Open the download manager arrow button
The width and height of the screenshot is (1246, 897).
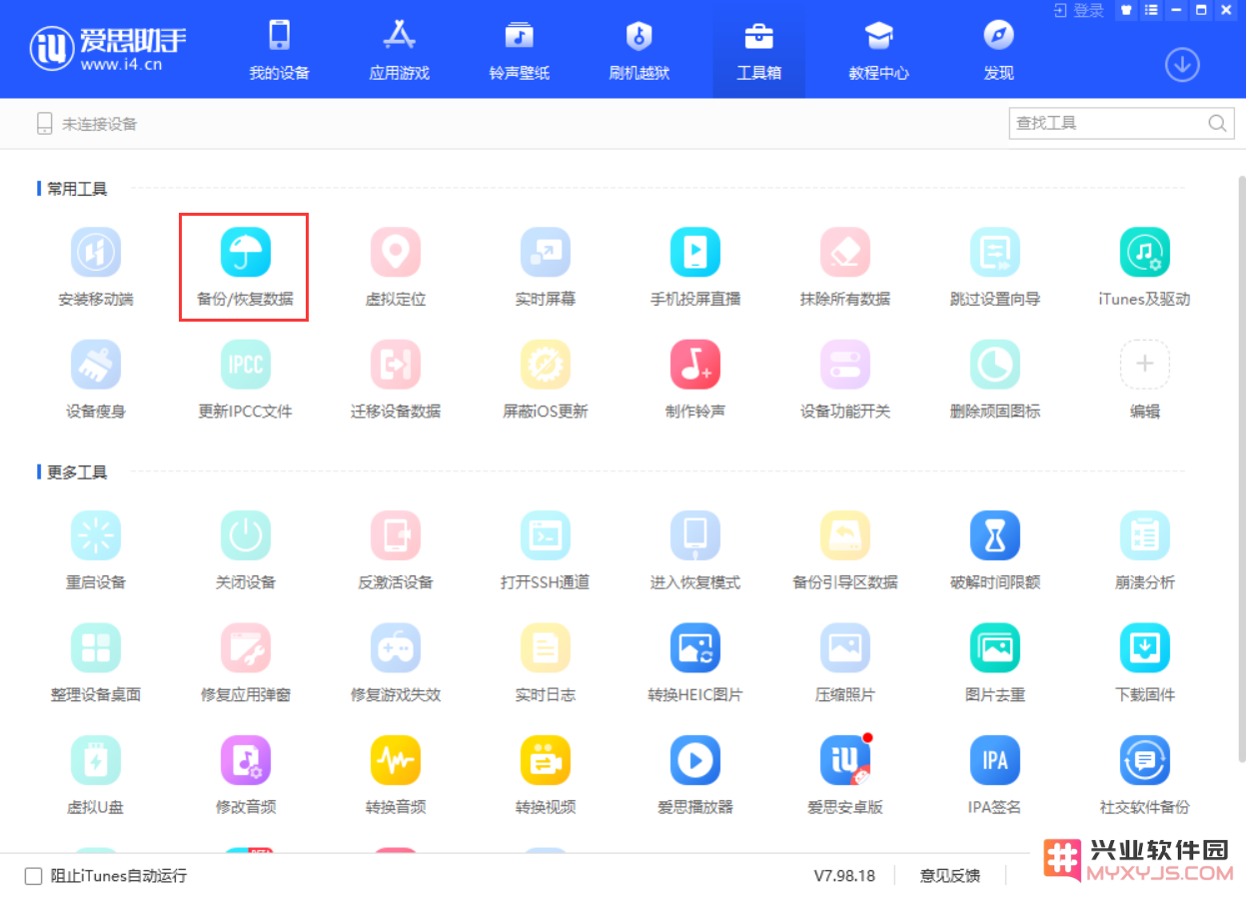pos(1182,65)
